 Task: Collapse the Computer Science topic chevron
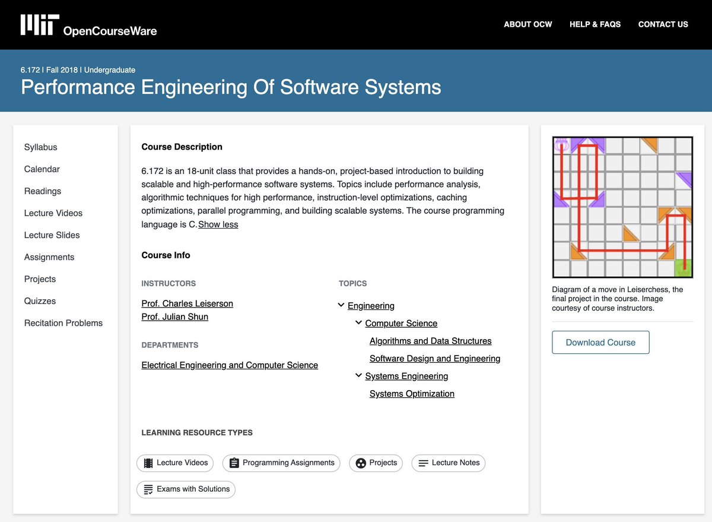click(358, 322)
